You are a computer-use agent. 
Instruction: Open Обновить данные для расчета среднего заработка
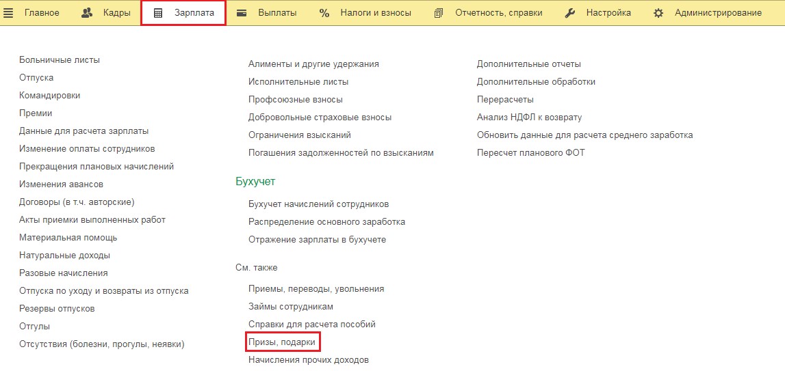584,135
